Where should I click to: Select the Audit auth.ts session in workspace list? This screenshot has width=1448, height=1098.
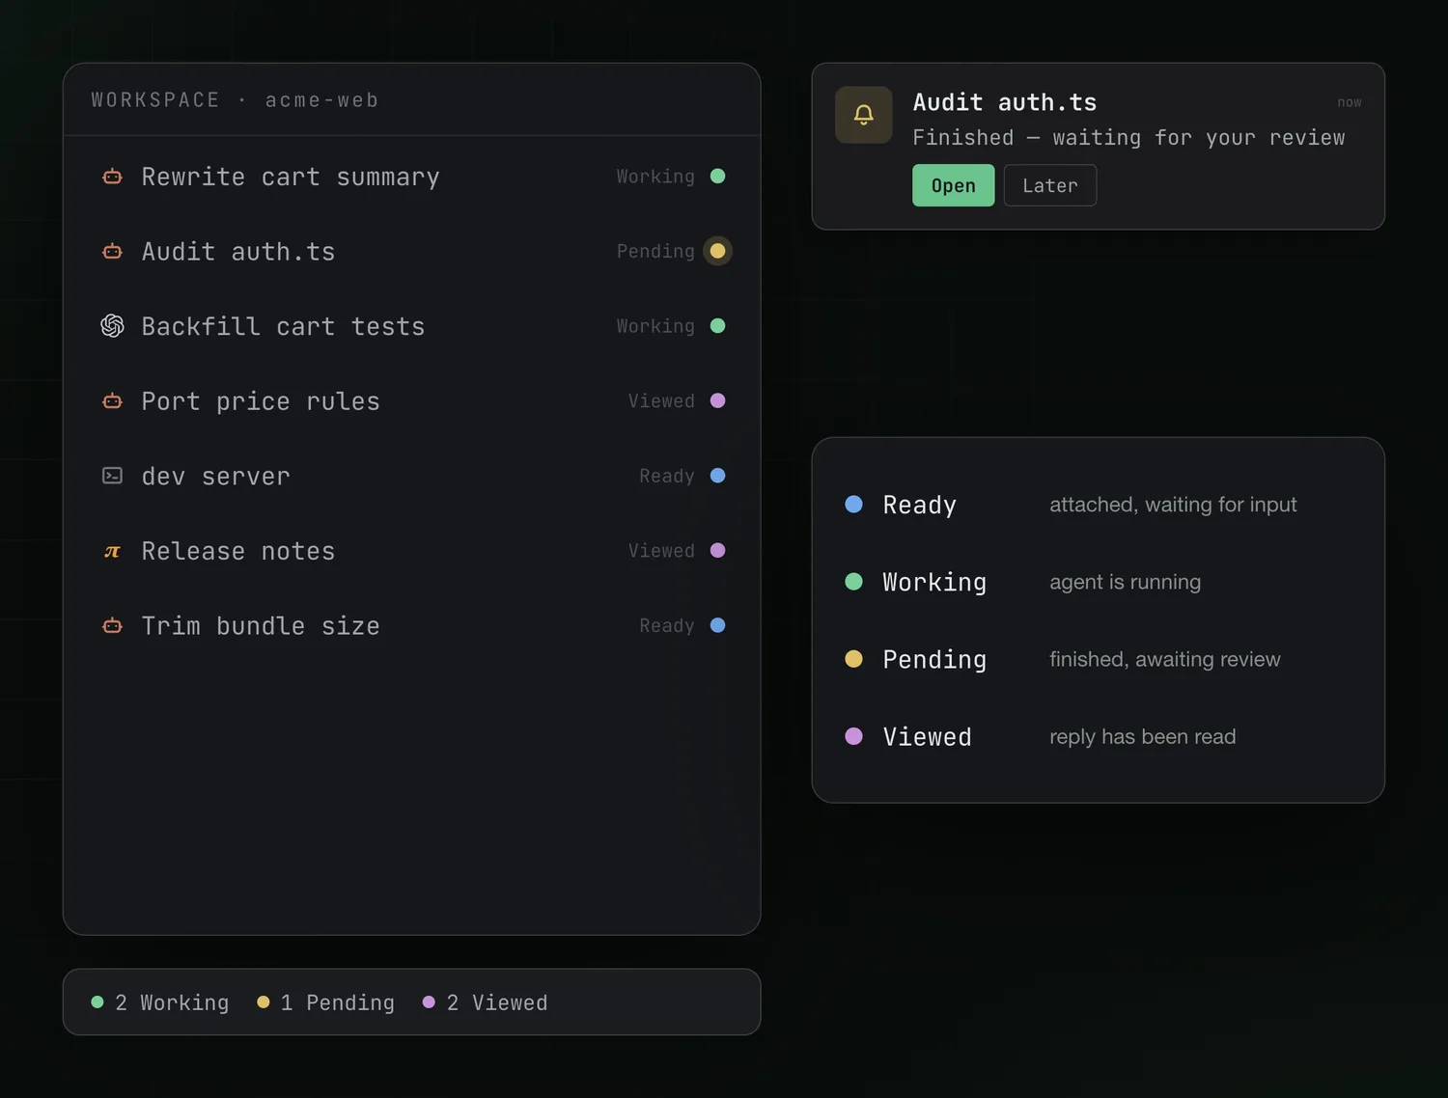[x=412, y=251]
